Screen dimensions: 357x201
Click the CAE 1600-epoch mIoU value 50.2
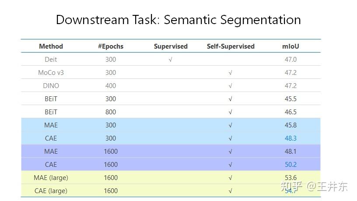pyautogui.click(x=290, y=165)
